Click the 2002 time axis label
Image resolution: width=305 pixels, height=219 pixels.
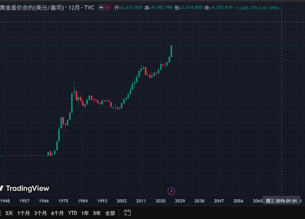click(x=121, y=201)
